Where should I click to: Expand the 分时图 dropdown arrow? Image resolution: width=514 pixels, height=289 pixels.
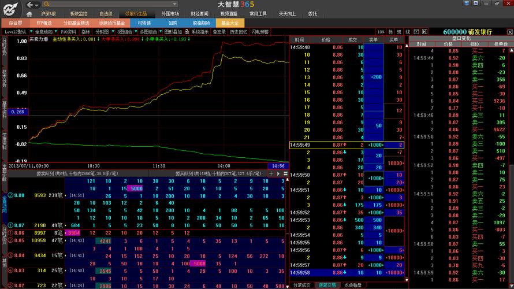(x=113, y=32)
